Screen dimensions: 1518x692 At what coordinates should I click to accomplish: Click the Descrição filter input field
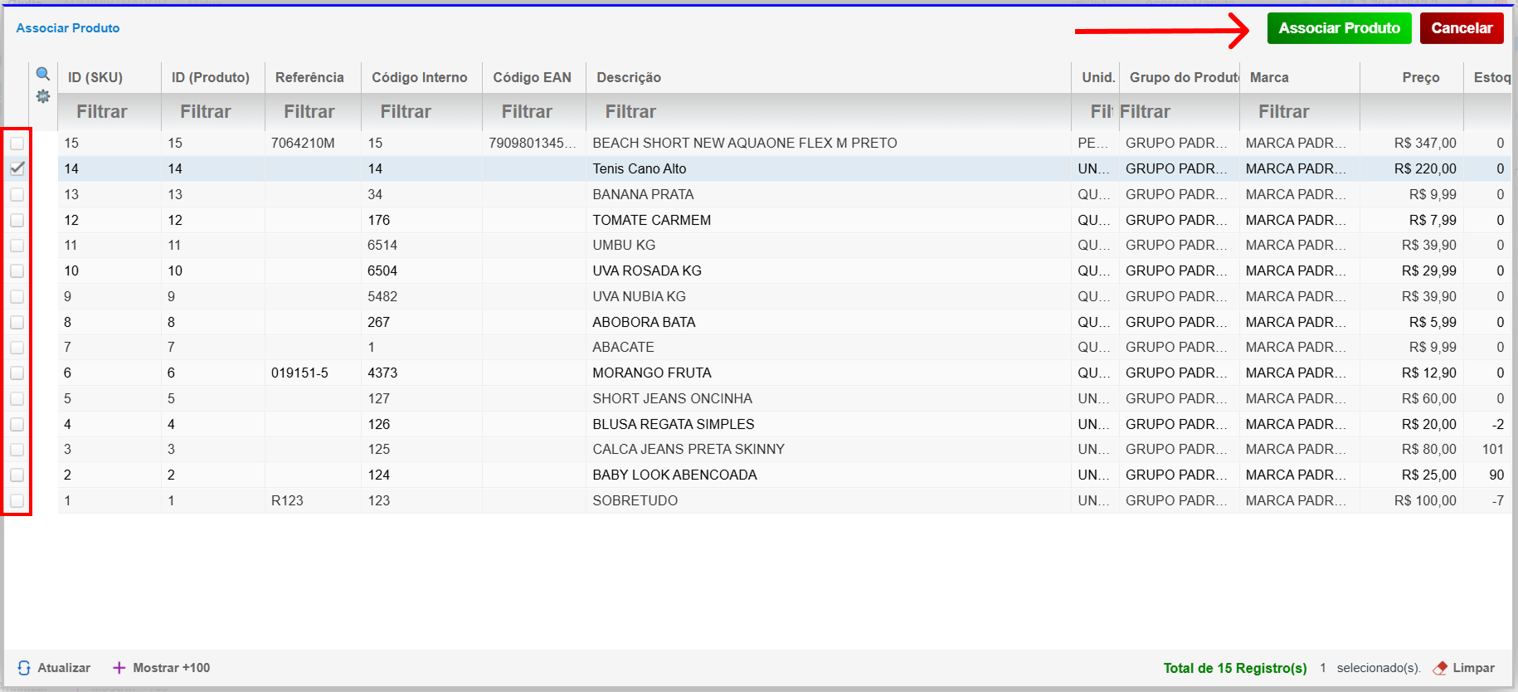click(x=828, y=111)
